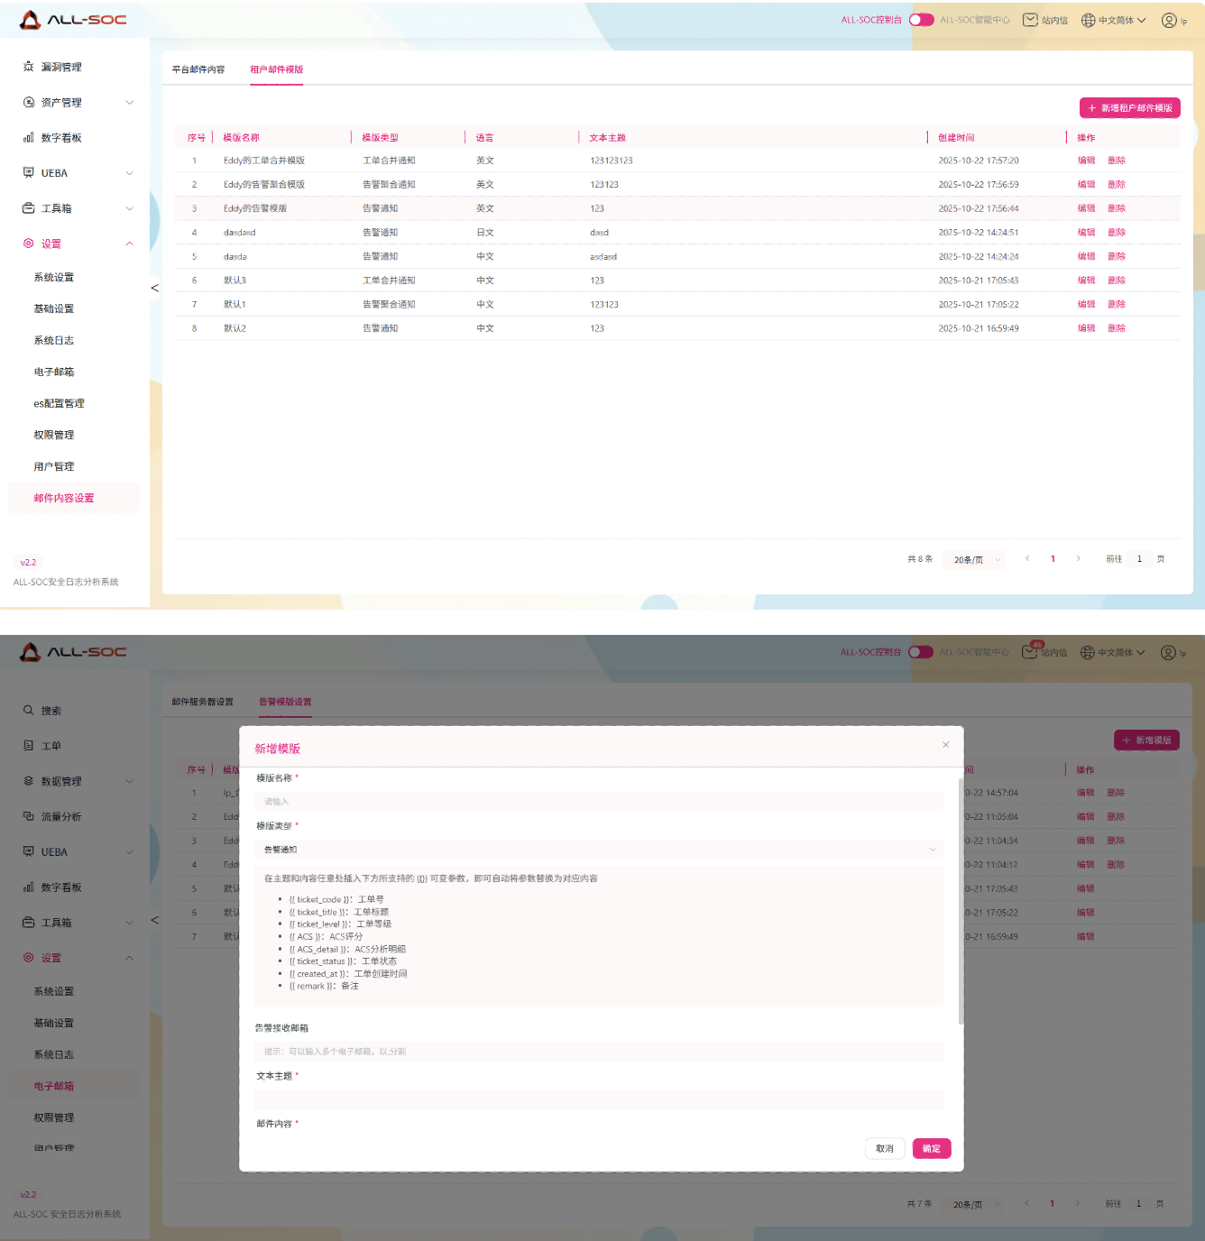This screenshot has width=1205, height=1241.
Task: Click 编辑 for the Eddy的工单合并模版 row
Action: (x=1086, y=161)
